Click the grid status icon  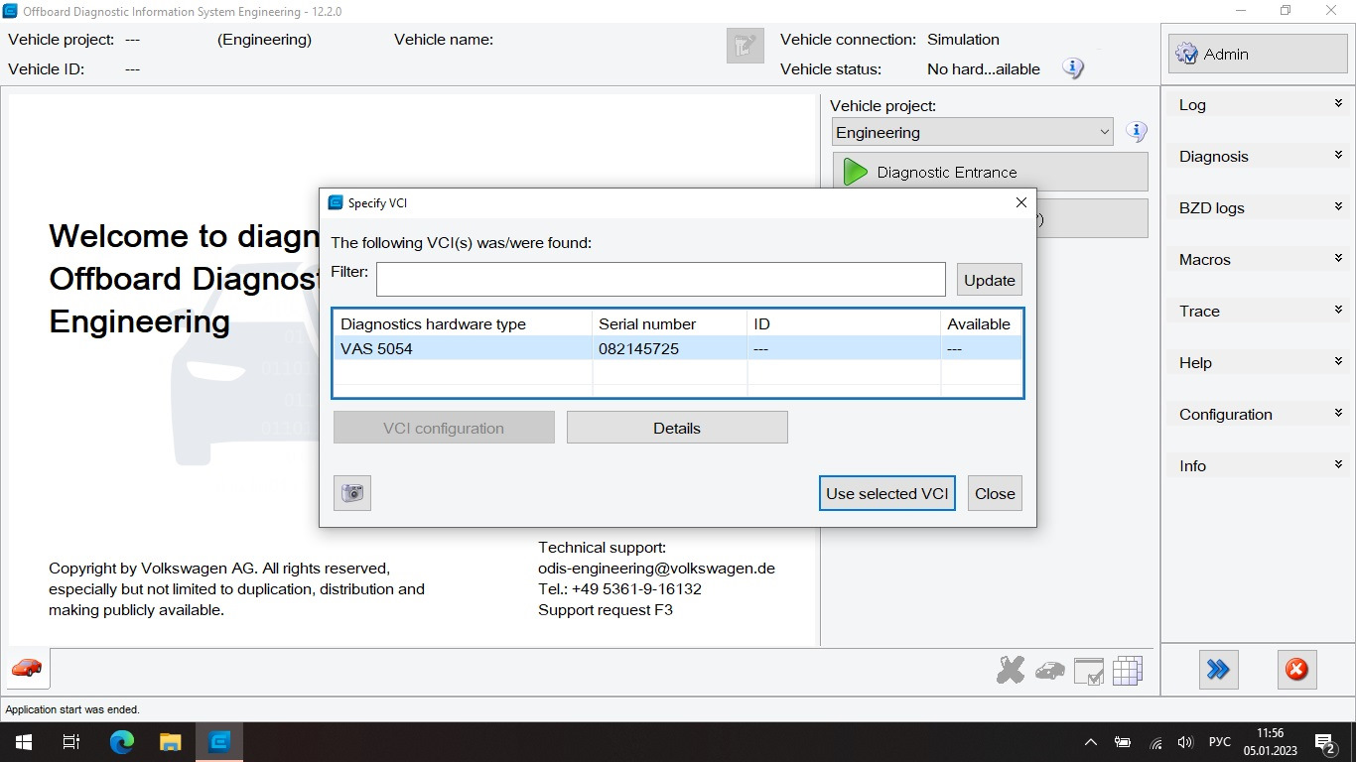[x=1128, y=672]
